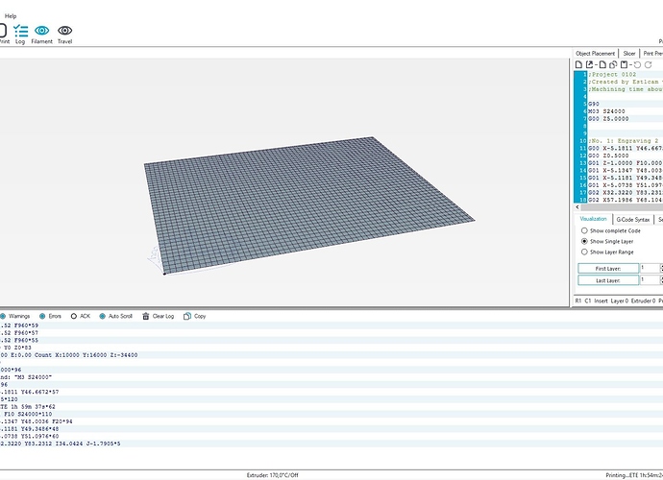Paste clipboard icon in G-code editor

(x=625, y=64)
